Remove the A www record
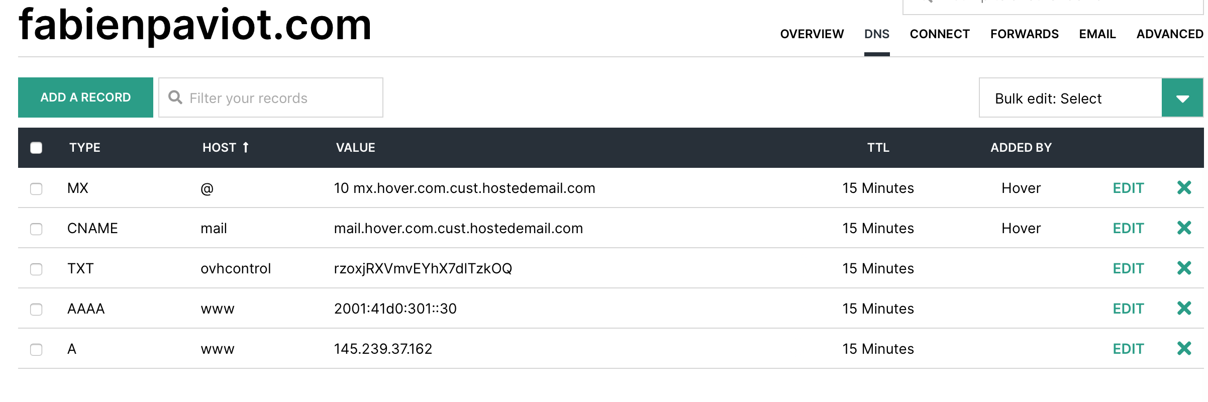The width and height of the screenshot is (1208, 402). click(1184, 349)
